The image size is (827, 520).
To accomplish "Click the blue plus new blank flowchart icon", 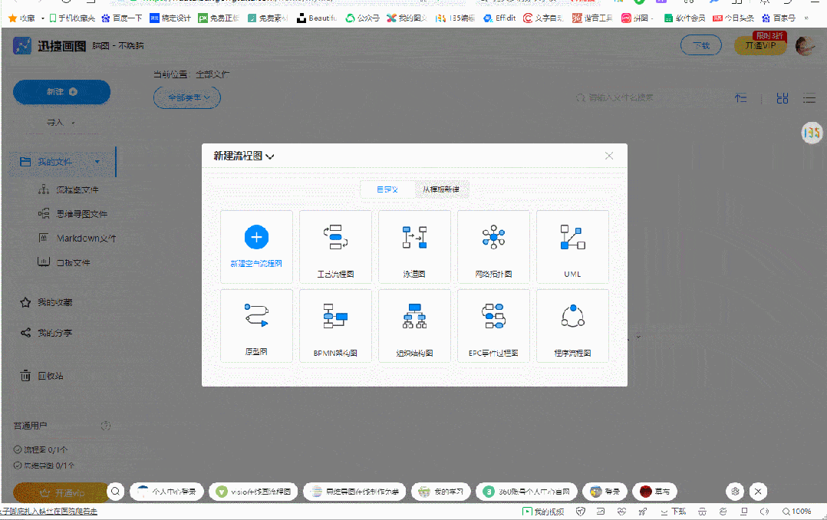I will coord(256,237).
